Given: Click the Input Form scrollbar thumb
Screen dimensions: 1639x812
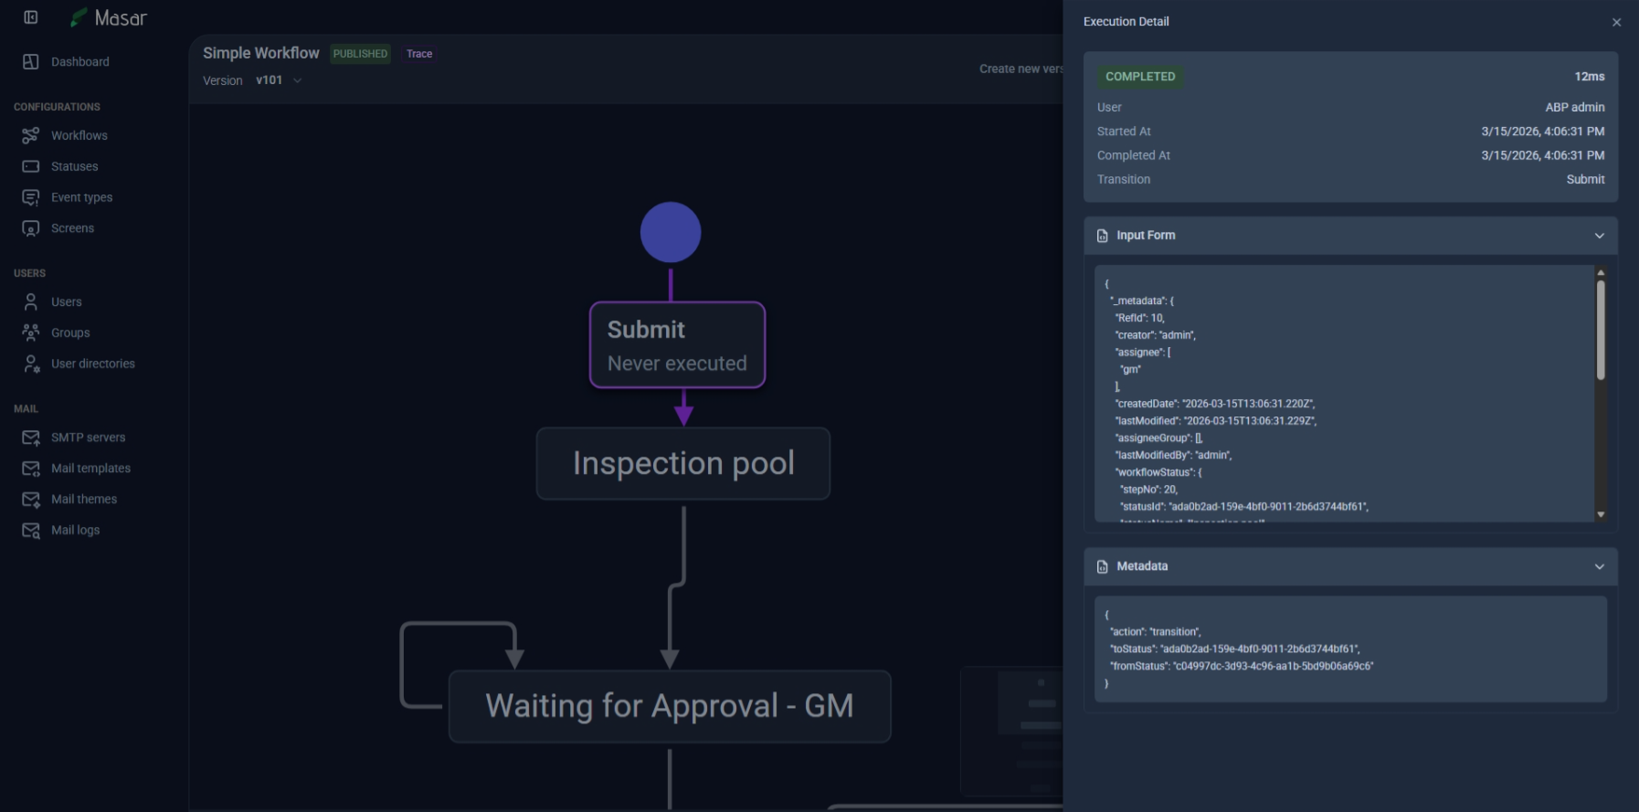Looking at the screenshot, I should click(1601, 329).
